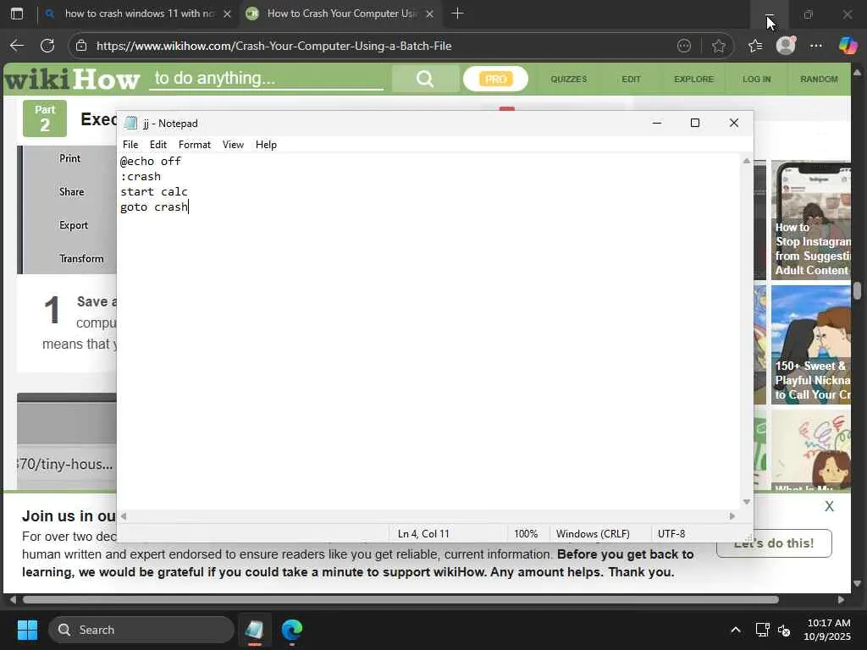The image size is (867, 650).
Task: Click Notepad horizontal scrollbar left arrow
Action: [124, 516]
